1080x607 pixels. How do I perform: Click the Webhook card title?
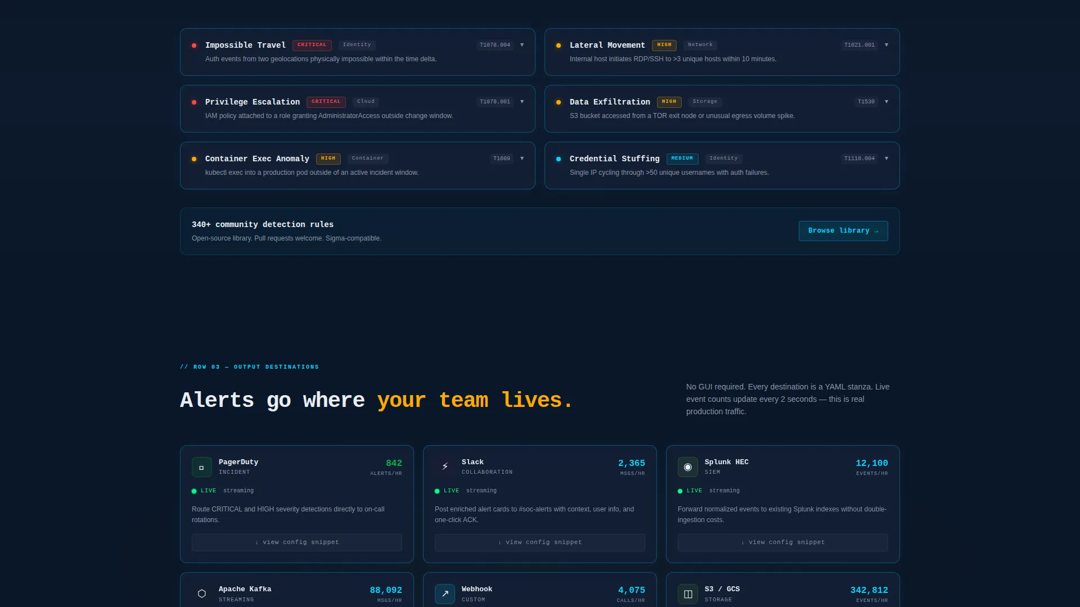(477, 589)
